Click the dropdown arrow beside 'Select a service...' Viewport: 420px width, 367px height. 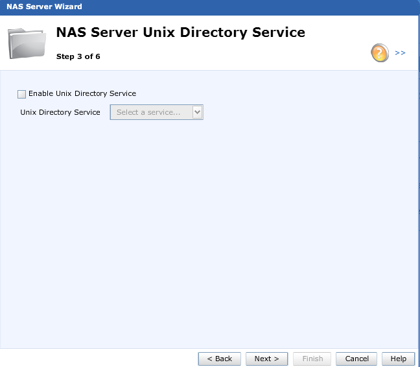pos(198,112)
